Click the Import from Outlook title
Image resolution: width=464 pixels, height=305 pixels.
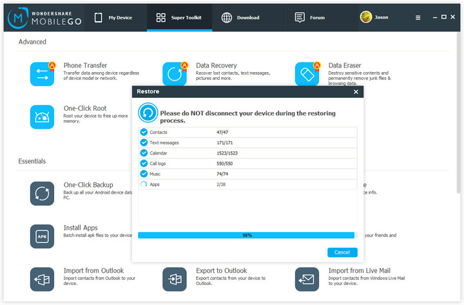pos(93,270)
